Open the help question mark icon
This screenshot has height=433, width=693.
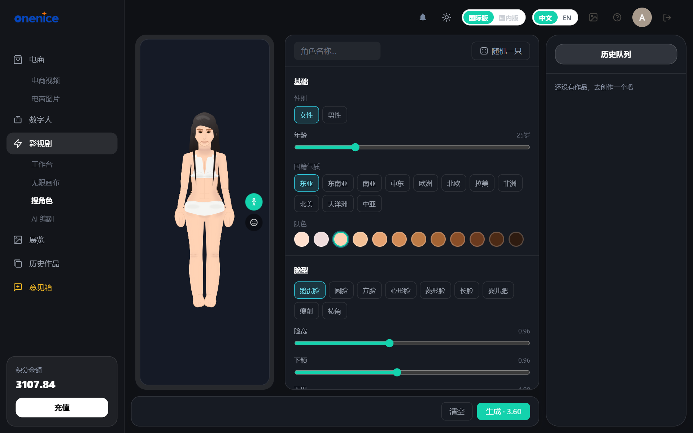click(x=617, y=17)
